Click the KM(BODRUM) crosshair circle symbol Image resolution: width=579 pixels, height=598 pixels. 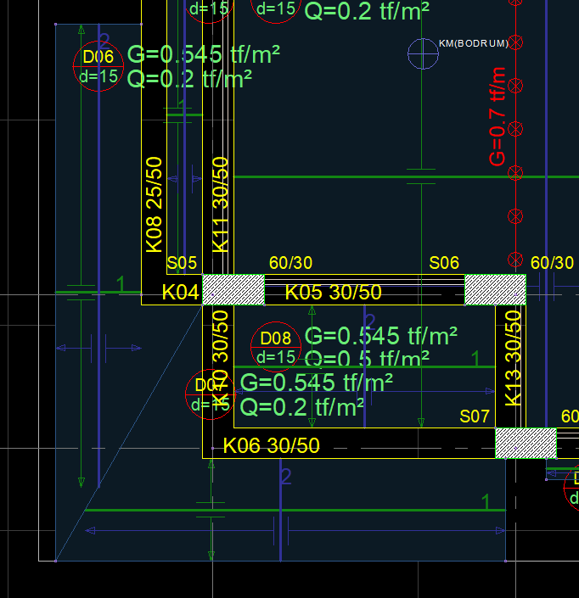tap(423, 54)
